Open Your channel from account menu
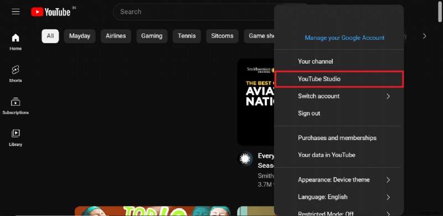The height and width of the screenshot is (216, 443). 339,61
